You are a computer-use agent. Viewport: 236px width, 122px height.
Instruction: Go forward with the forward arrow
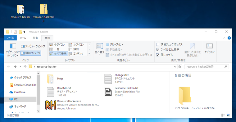pyautogui.click(x=15, y=67)
